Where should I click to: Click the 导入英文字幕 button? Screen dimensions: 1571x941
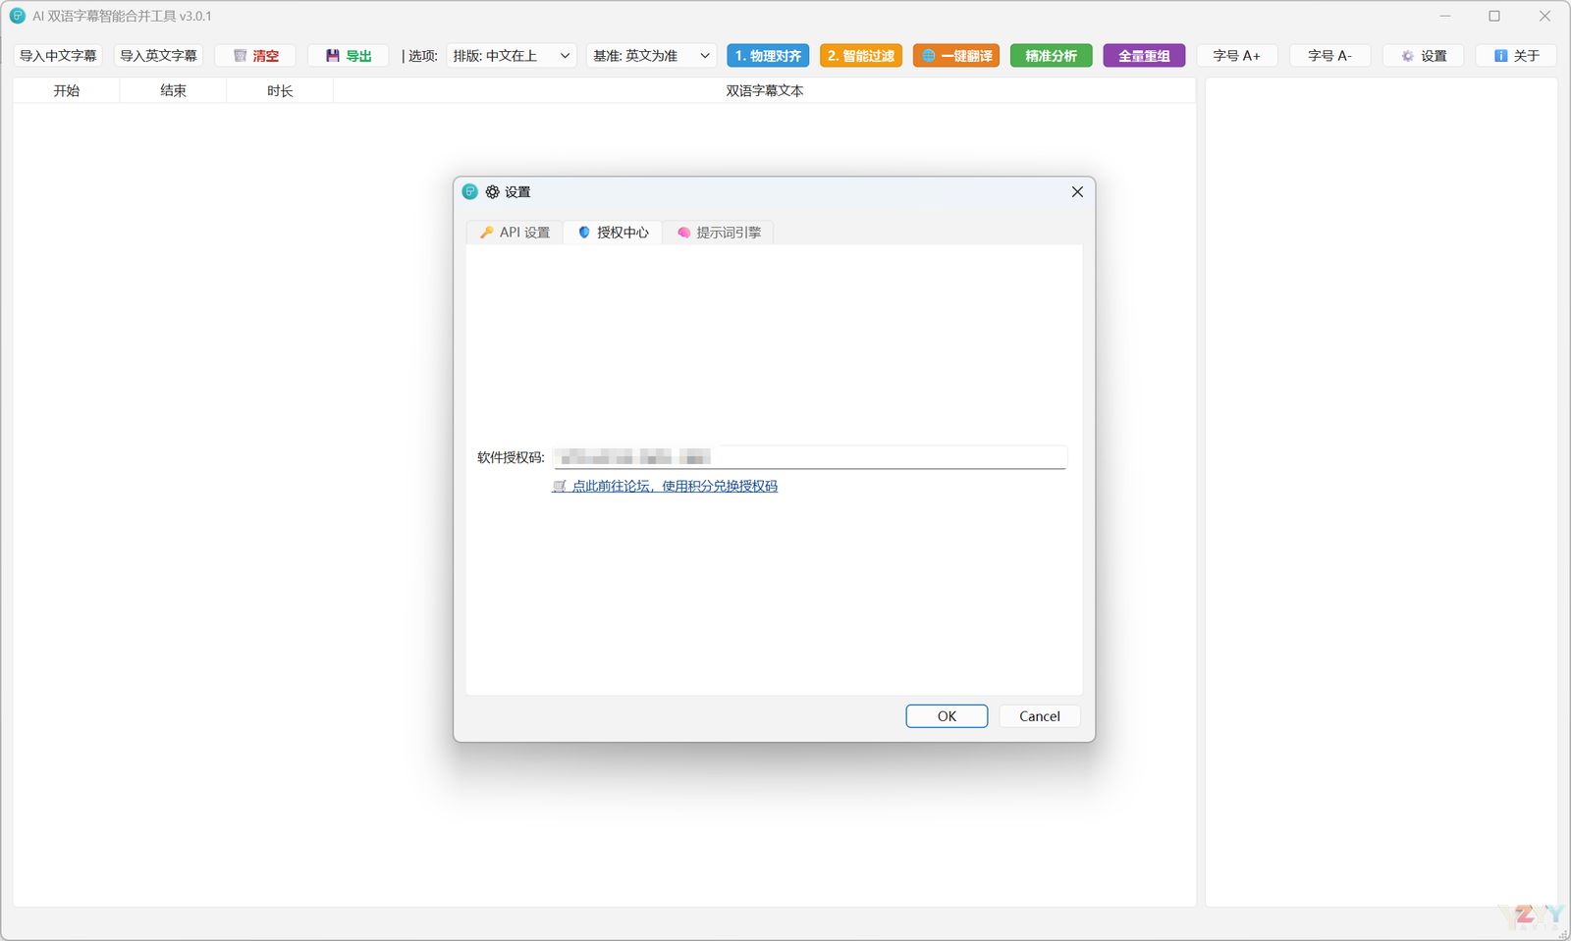click(158, 56)
